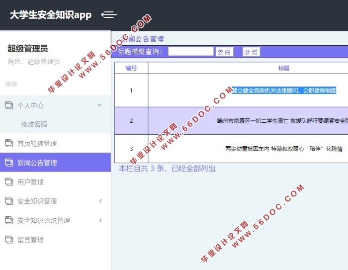The image size is (348, 270).
Task: Click the 标题 column header
Action: [284, 68]
